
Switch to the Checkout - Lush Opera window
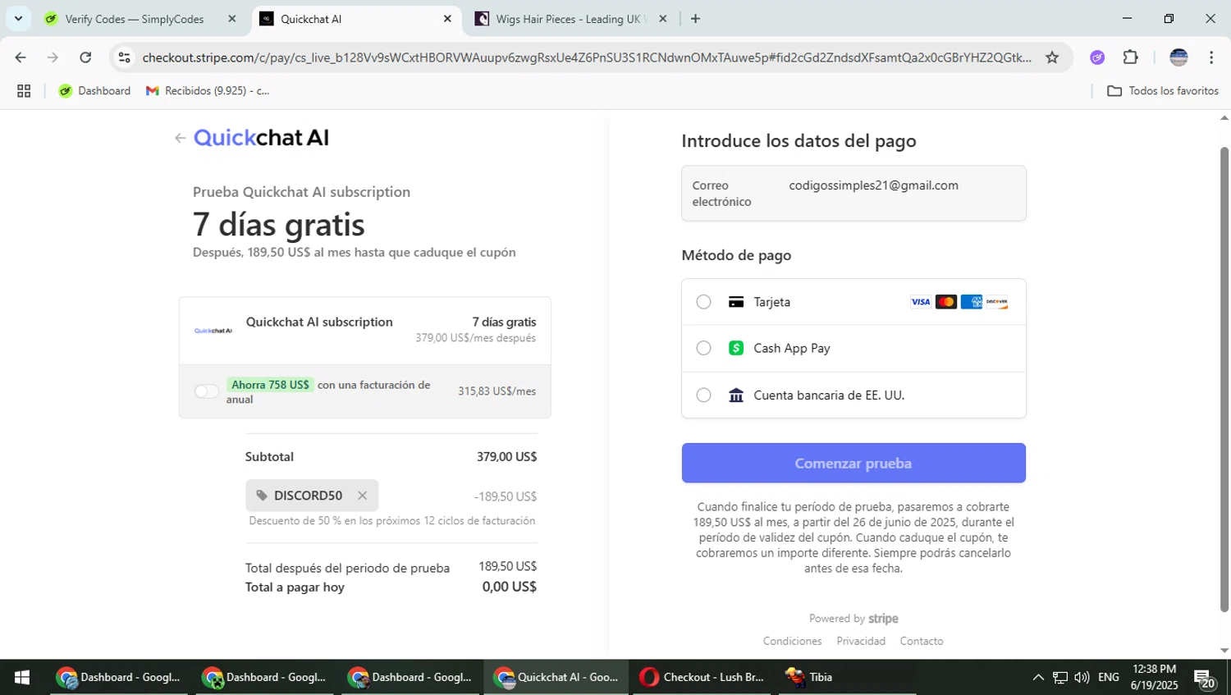[703, 677]
